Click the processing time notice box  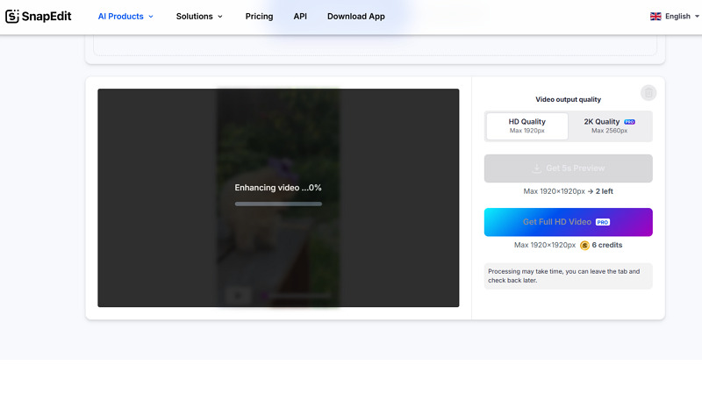coord(568,276)
